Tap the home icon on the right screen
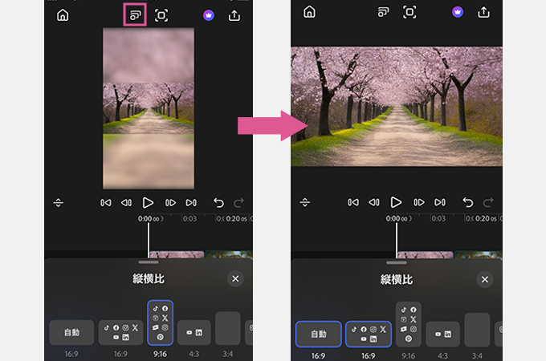Image resolution: width=546 pixels, height=361 pixels. pyautogui.click(x=310, y=12)
